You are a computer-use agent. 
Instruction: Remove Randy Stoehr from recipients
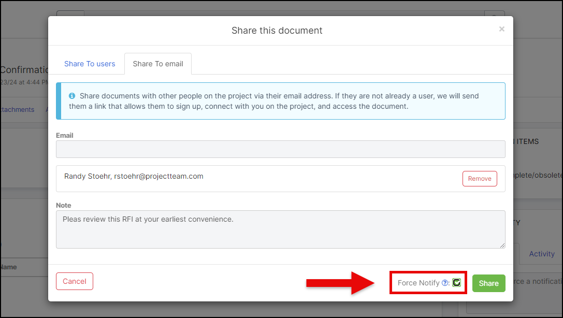[x=479, y=179]
